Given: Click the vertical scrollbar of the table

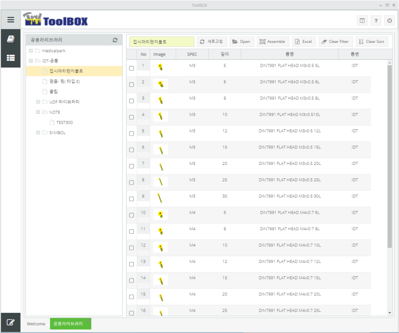Looking at the screenshot, I should (x=390, y=156).
